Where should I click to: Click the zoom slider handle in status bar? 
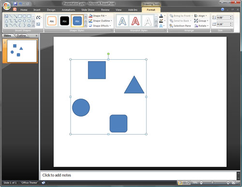(212, 183)
